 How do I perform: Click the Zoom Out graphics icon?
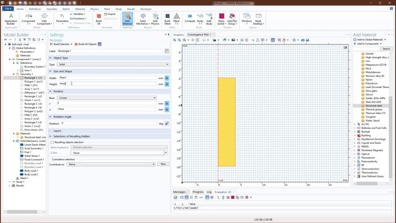179,40
